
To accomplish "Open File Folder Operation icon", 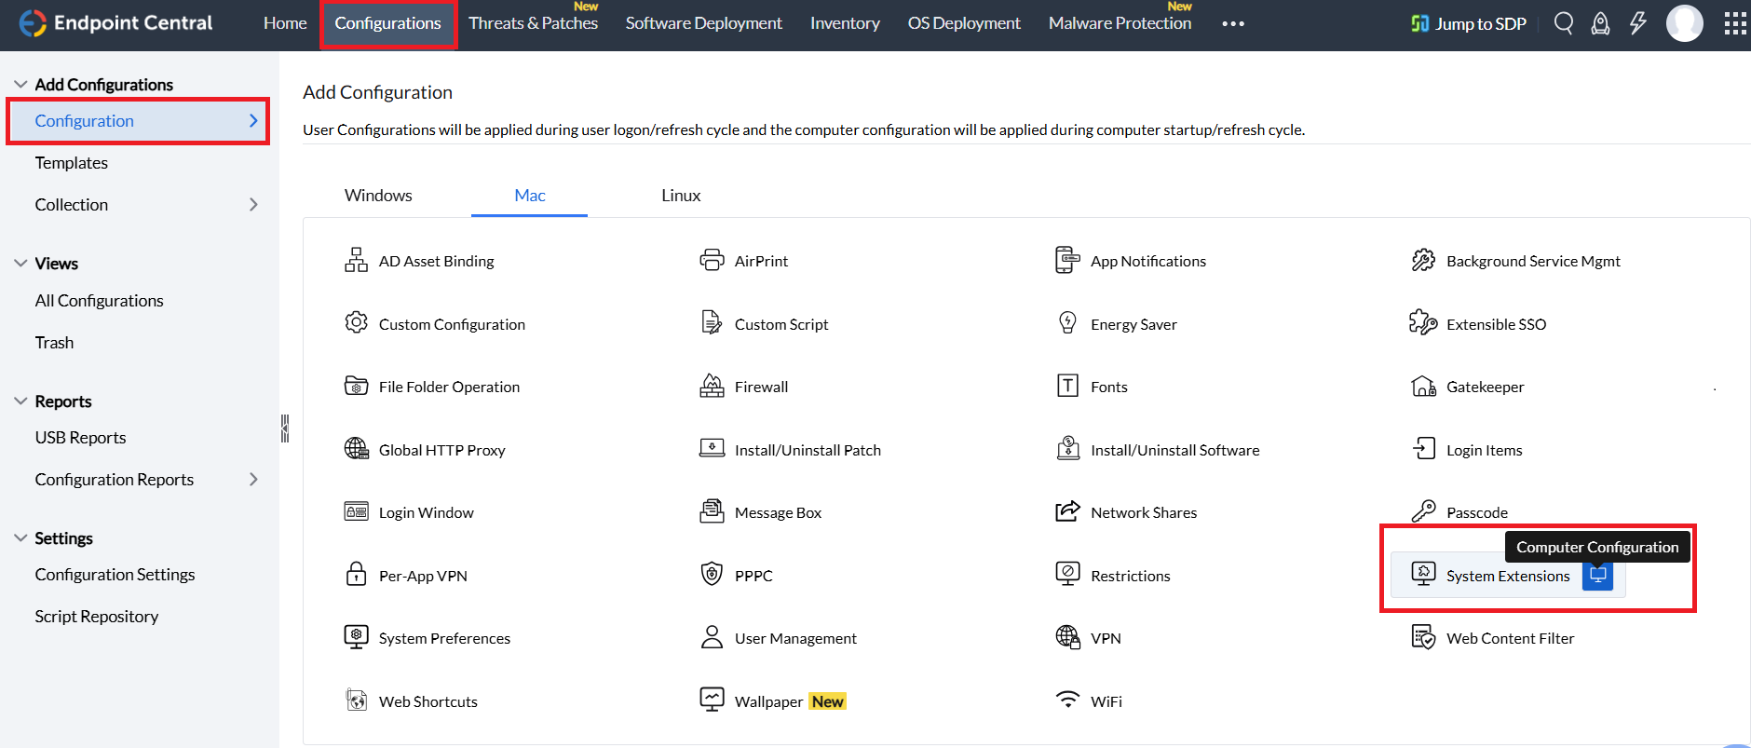I will click(356, 386).
